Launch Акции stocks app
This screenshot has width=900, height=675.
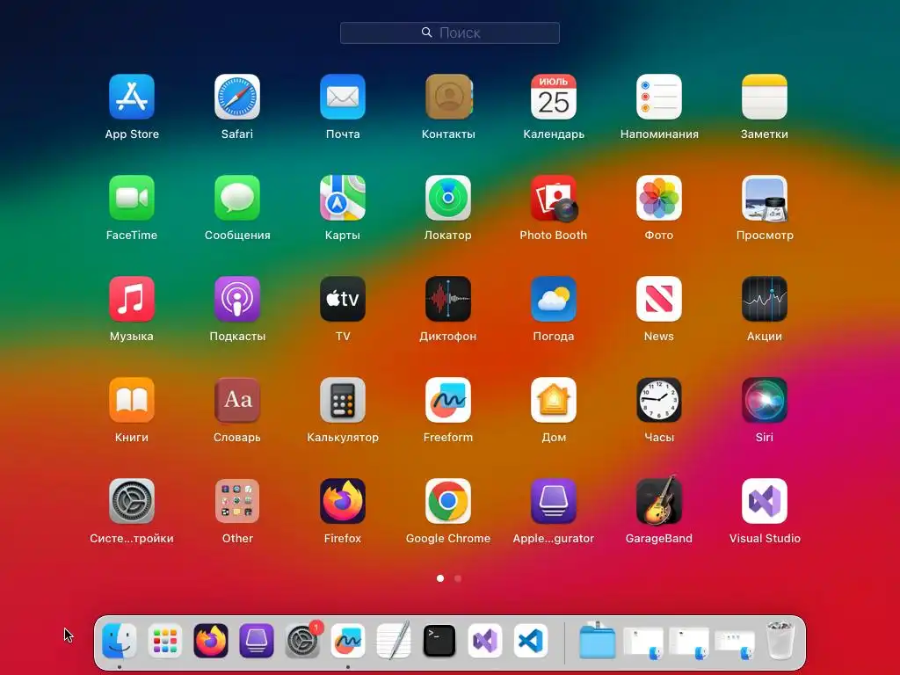pyautogui.click(x=765, y=299)
